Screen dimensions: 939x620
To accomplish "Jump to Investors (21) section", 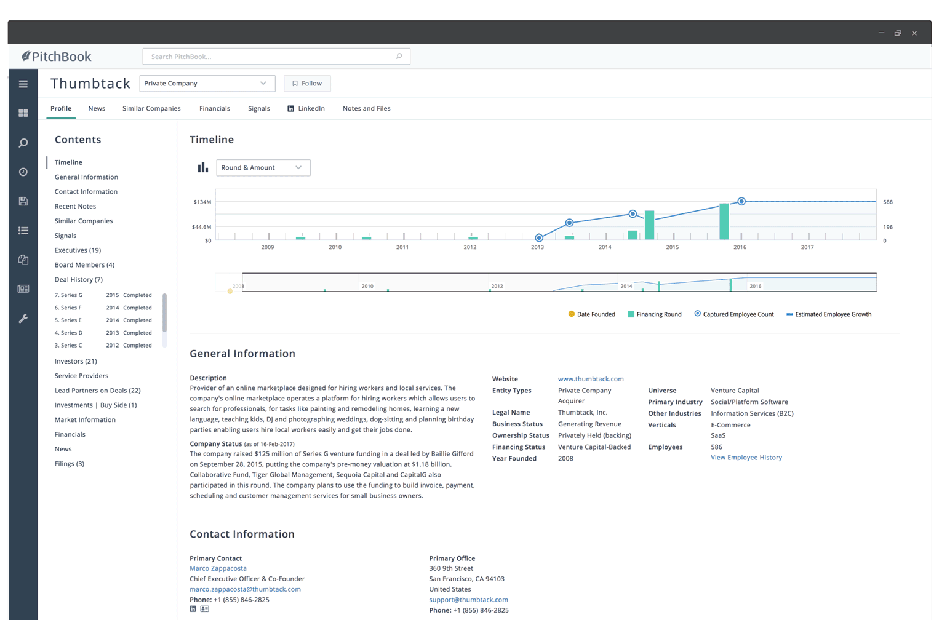I will point(76,361).
